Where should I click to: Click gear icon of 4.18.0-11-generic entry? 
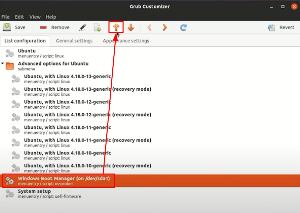(x=16, y=130)
